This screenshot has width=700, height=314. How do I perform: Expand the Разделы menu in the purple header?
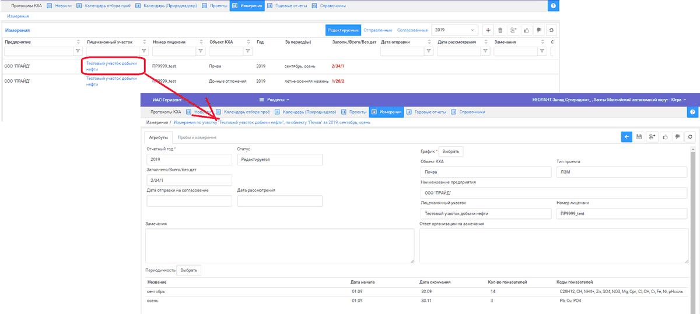pos(274,100)
